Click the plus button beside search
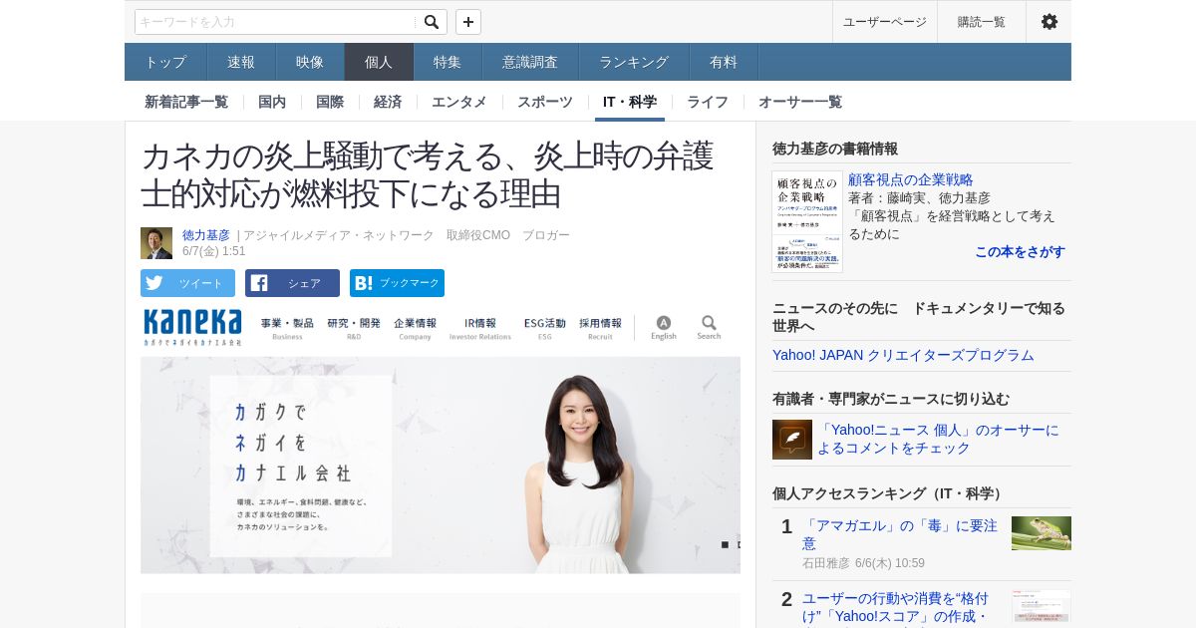This screenshot has width=1196, height=628. [468, 22]
